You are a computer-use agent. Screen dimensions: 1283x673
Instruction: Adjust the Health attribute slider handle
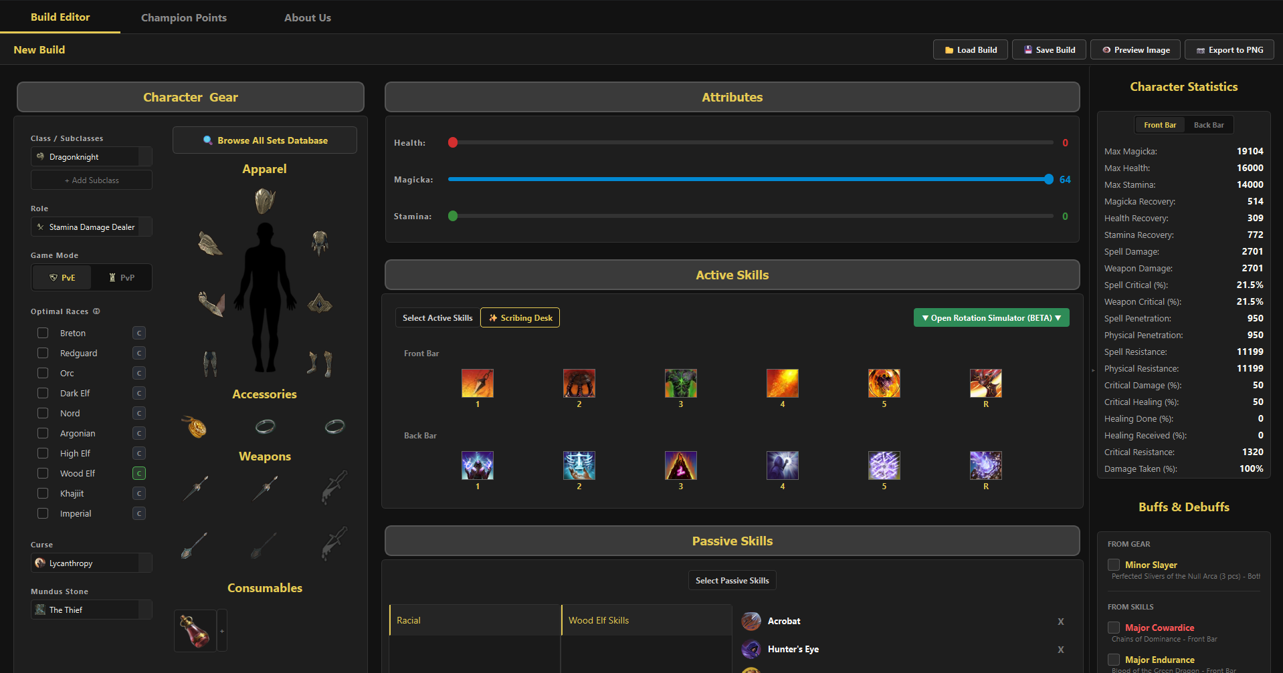click(x=453, y=142)
